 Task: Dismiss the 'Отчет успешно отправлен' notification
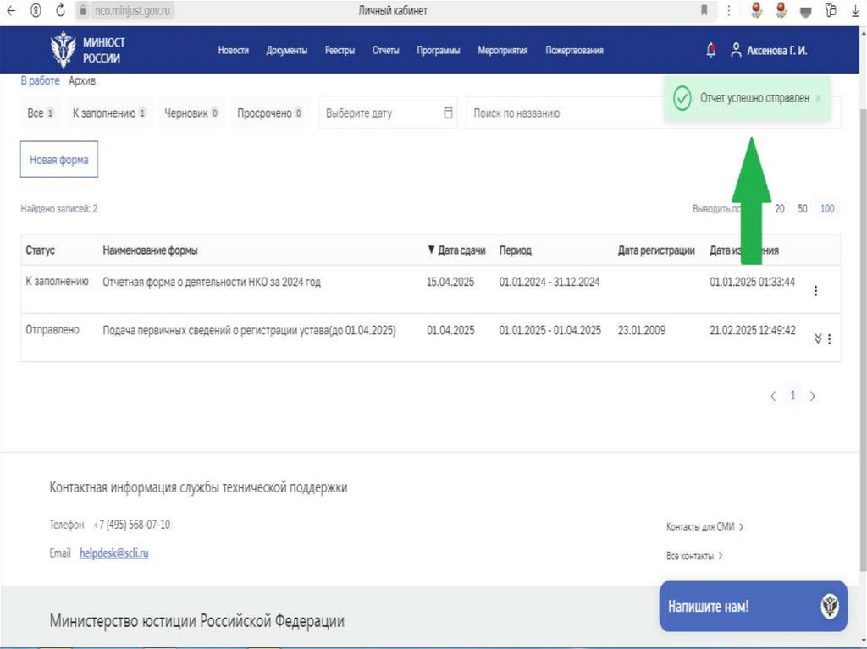(x=818, y=98)
